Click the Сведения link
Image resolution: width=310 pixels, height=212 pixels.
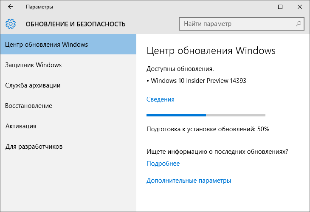coord(160,99)
